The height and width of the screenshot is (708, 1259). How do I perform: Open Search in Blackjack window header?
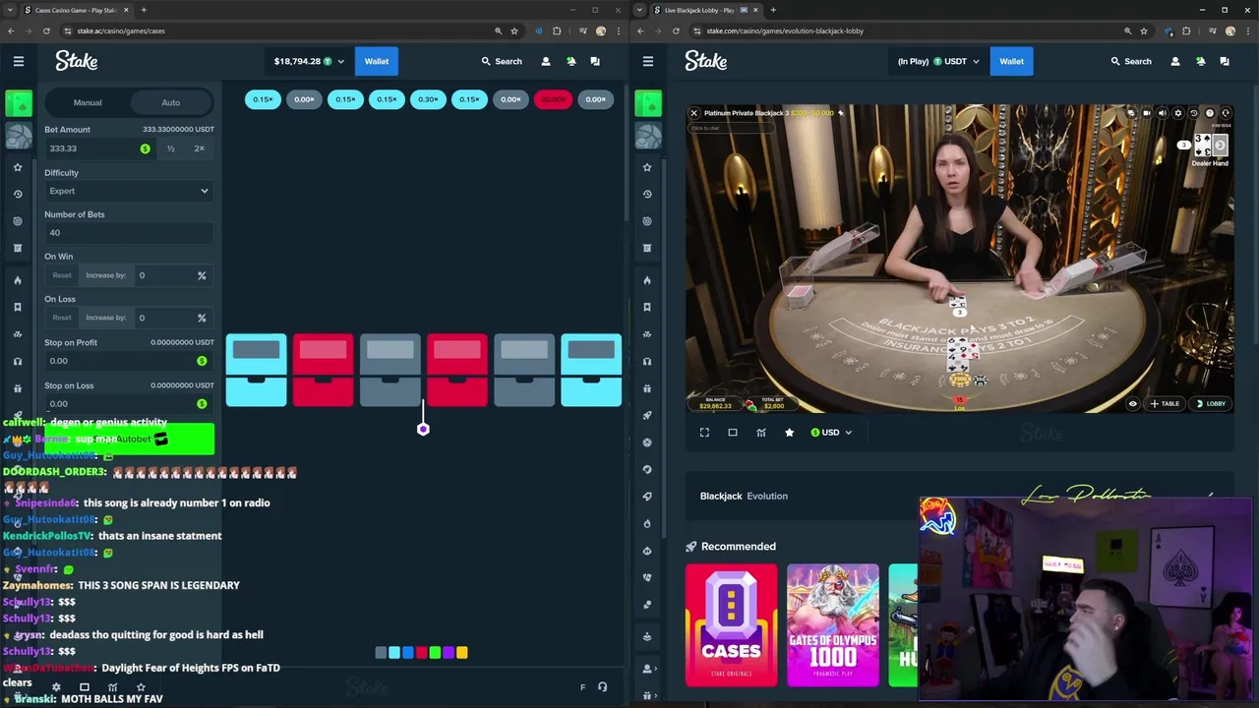tap(1131, 61)
